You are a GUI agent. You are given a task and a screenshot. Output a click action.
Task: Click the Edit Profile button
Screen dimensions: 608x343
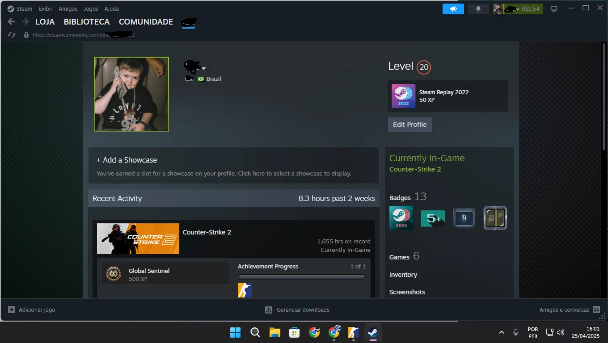tap(410, 125)
